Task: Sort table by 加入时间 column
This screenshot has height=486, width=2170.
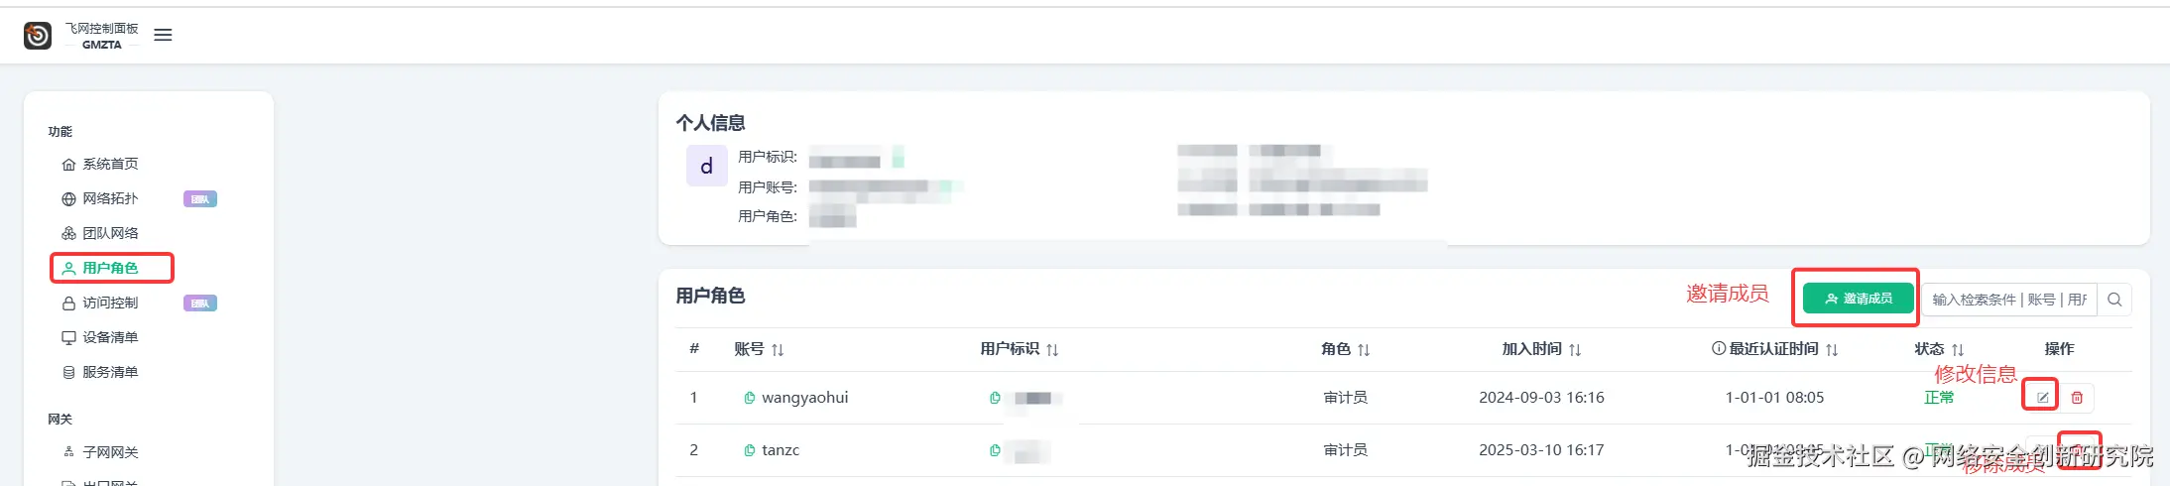Action: point(1575,349)
